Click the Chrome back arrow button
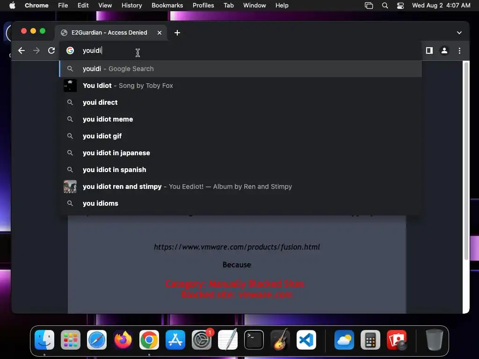Image resolution: width=479 pixels, height=359 pixels. pos(22,50)
